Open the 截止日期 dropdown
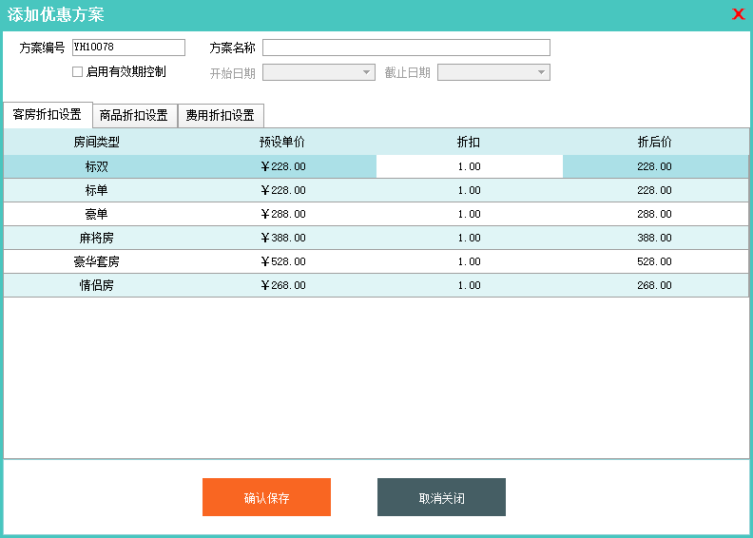Image resolution: width=753 pixels, height=538 pixels. [541, 72]
